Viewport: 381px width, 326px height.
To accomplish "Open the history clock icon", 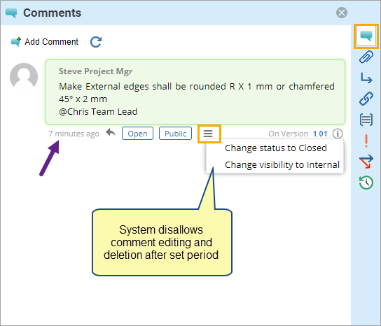I will click(x=366, y=183).
